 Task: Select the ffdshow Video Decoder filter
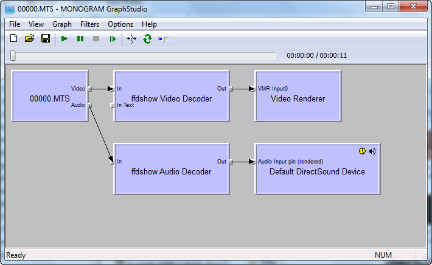coord(172,96)
